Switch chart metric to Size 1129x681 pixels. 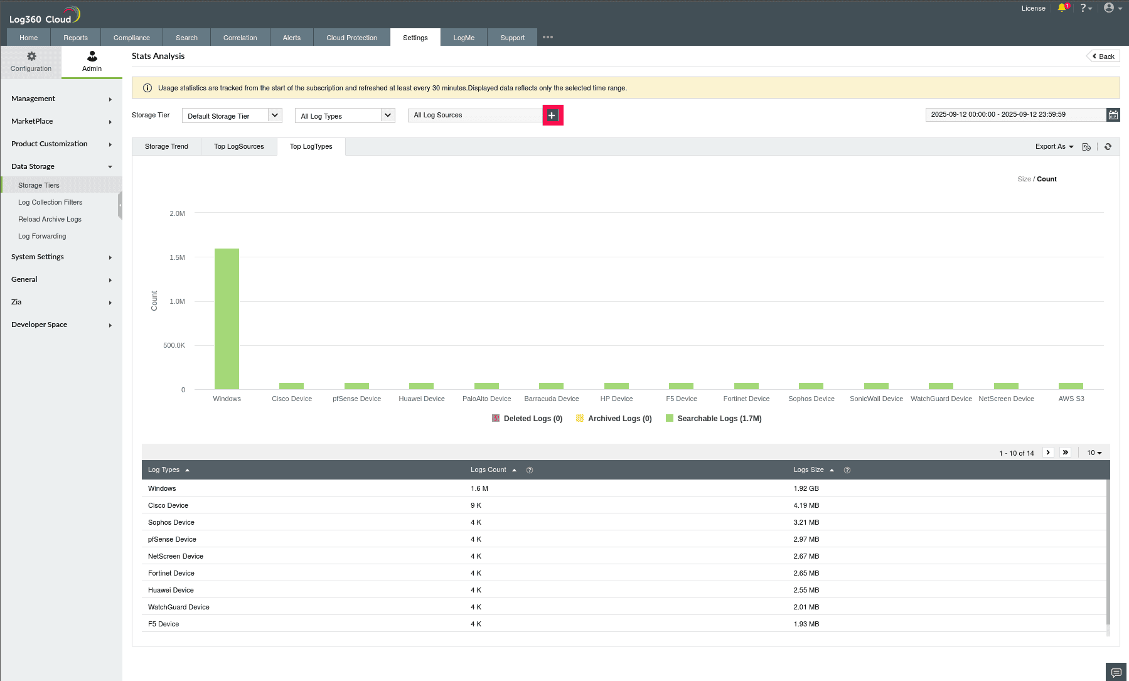click(1024, 180)
